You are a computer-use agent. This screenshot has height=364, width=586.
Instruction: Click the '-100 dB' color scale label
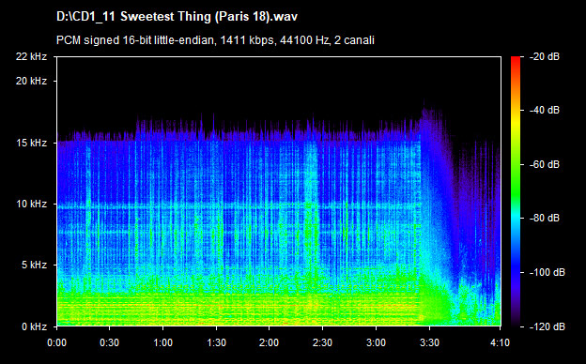pos(547,273)
